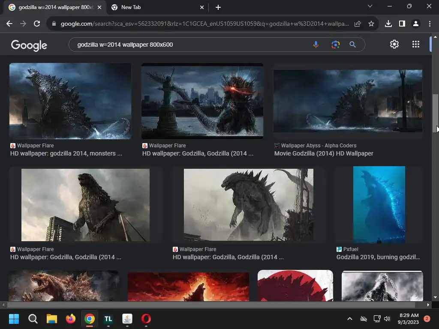Click the address bar URL
The width and height of the screenshot is (439, 329).
tap(204, 24)
